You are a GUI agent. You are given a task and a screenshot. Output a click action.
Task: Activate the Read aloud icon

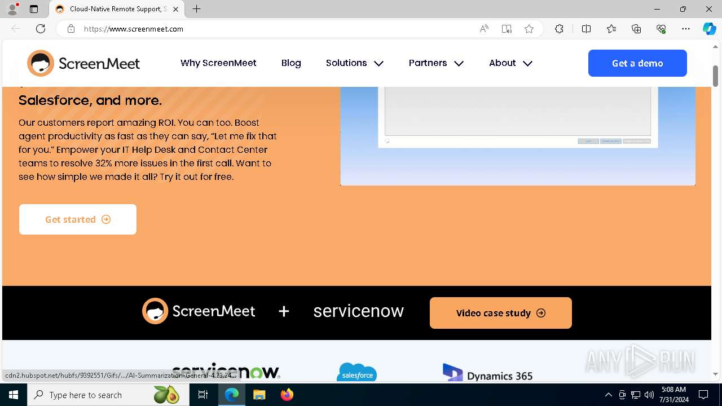[x=484, y=29]
